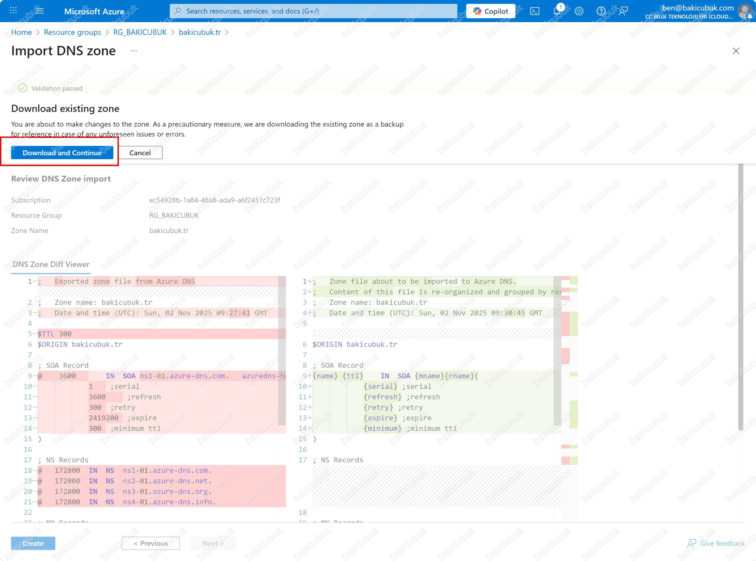This screenshot has width=756, height=561.
Task: Click Download and Continue button
Action: tap(62, 153)
